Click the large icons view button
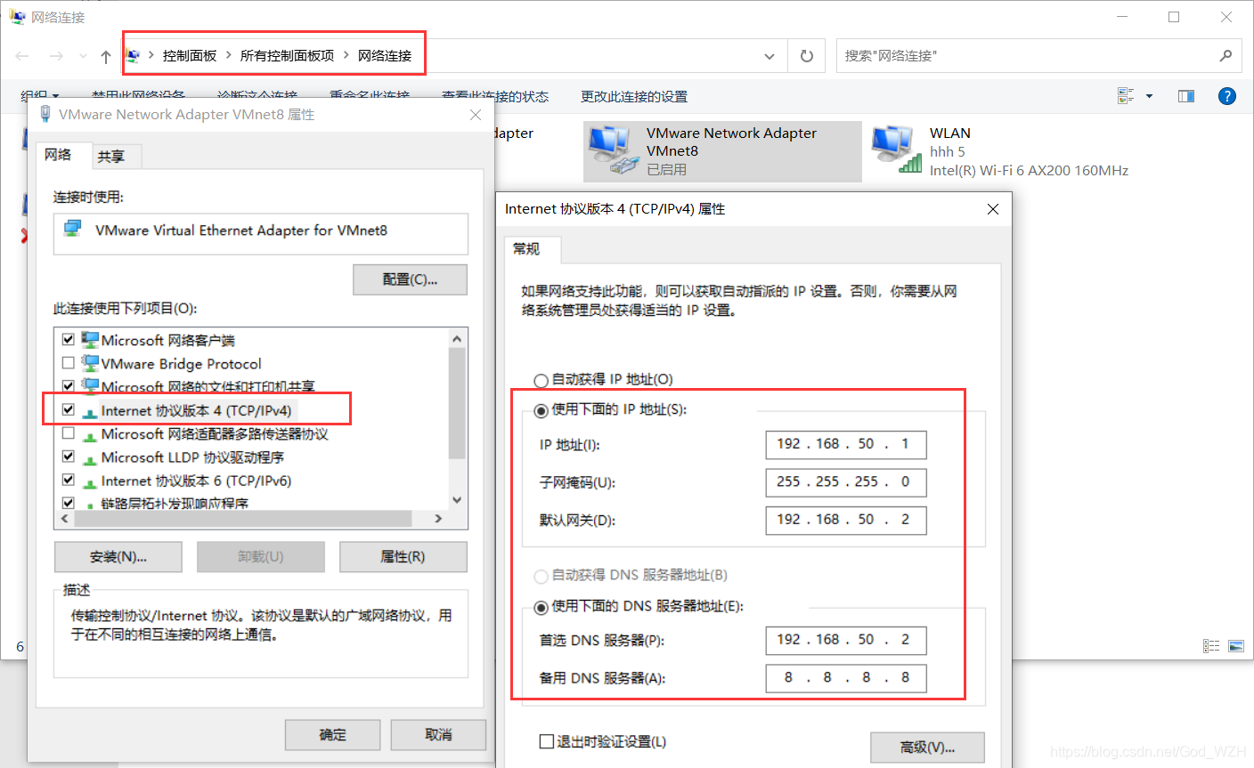Screen dimensions: 1254x768 1125,95
